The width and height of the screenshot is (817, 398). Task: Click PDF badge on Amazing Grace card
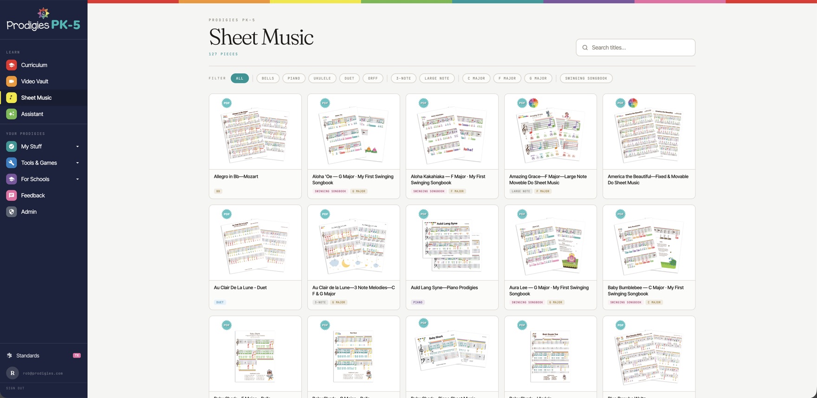[x=522, y=103]
